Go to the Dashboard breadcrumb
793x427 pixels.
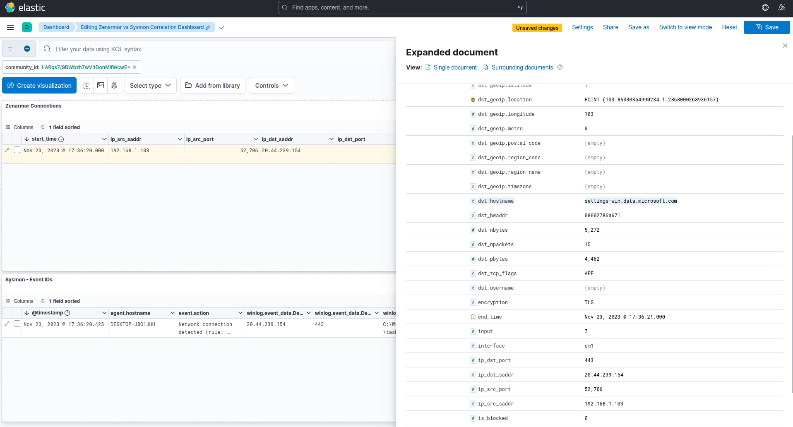56,27
